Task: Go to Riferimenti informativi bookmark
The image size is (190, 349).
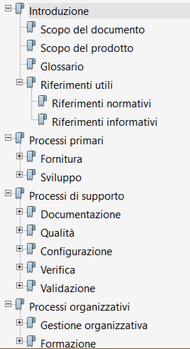Action: (x=104, y=122)
